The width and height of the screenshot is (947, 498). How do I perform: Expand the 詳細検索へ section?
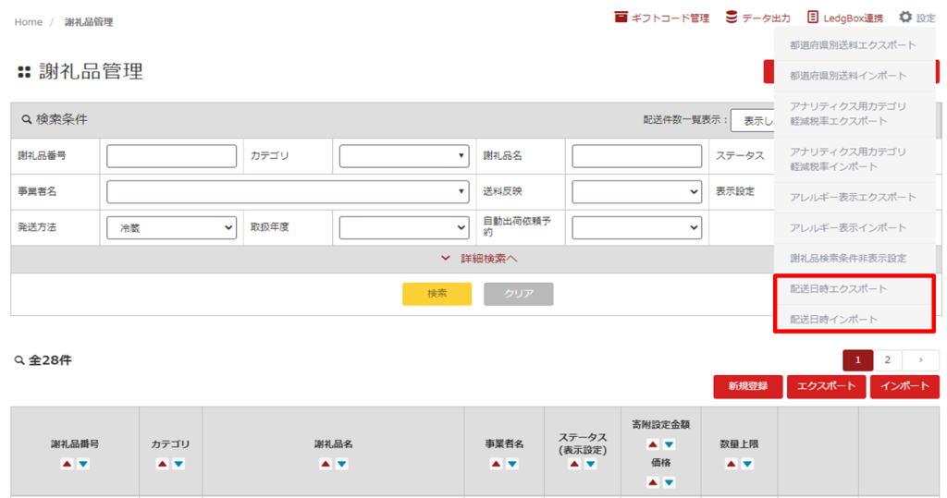(x=479, y=259)
